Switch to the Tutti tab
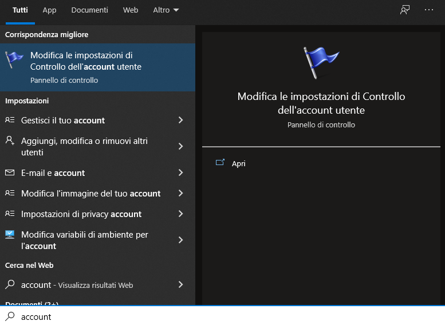This screenshot has width=445, height=325. tap(20, 10)
